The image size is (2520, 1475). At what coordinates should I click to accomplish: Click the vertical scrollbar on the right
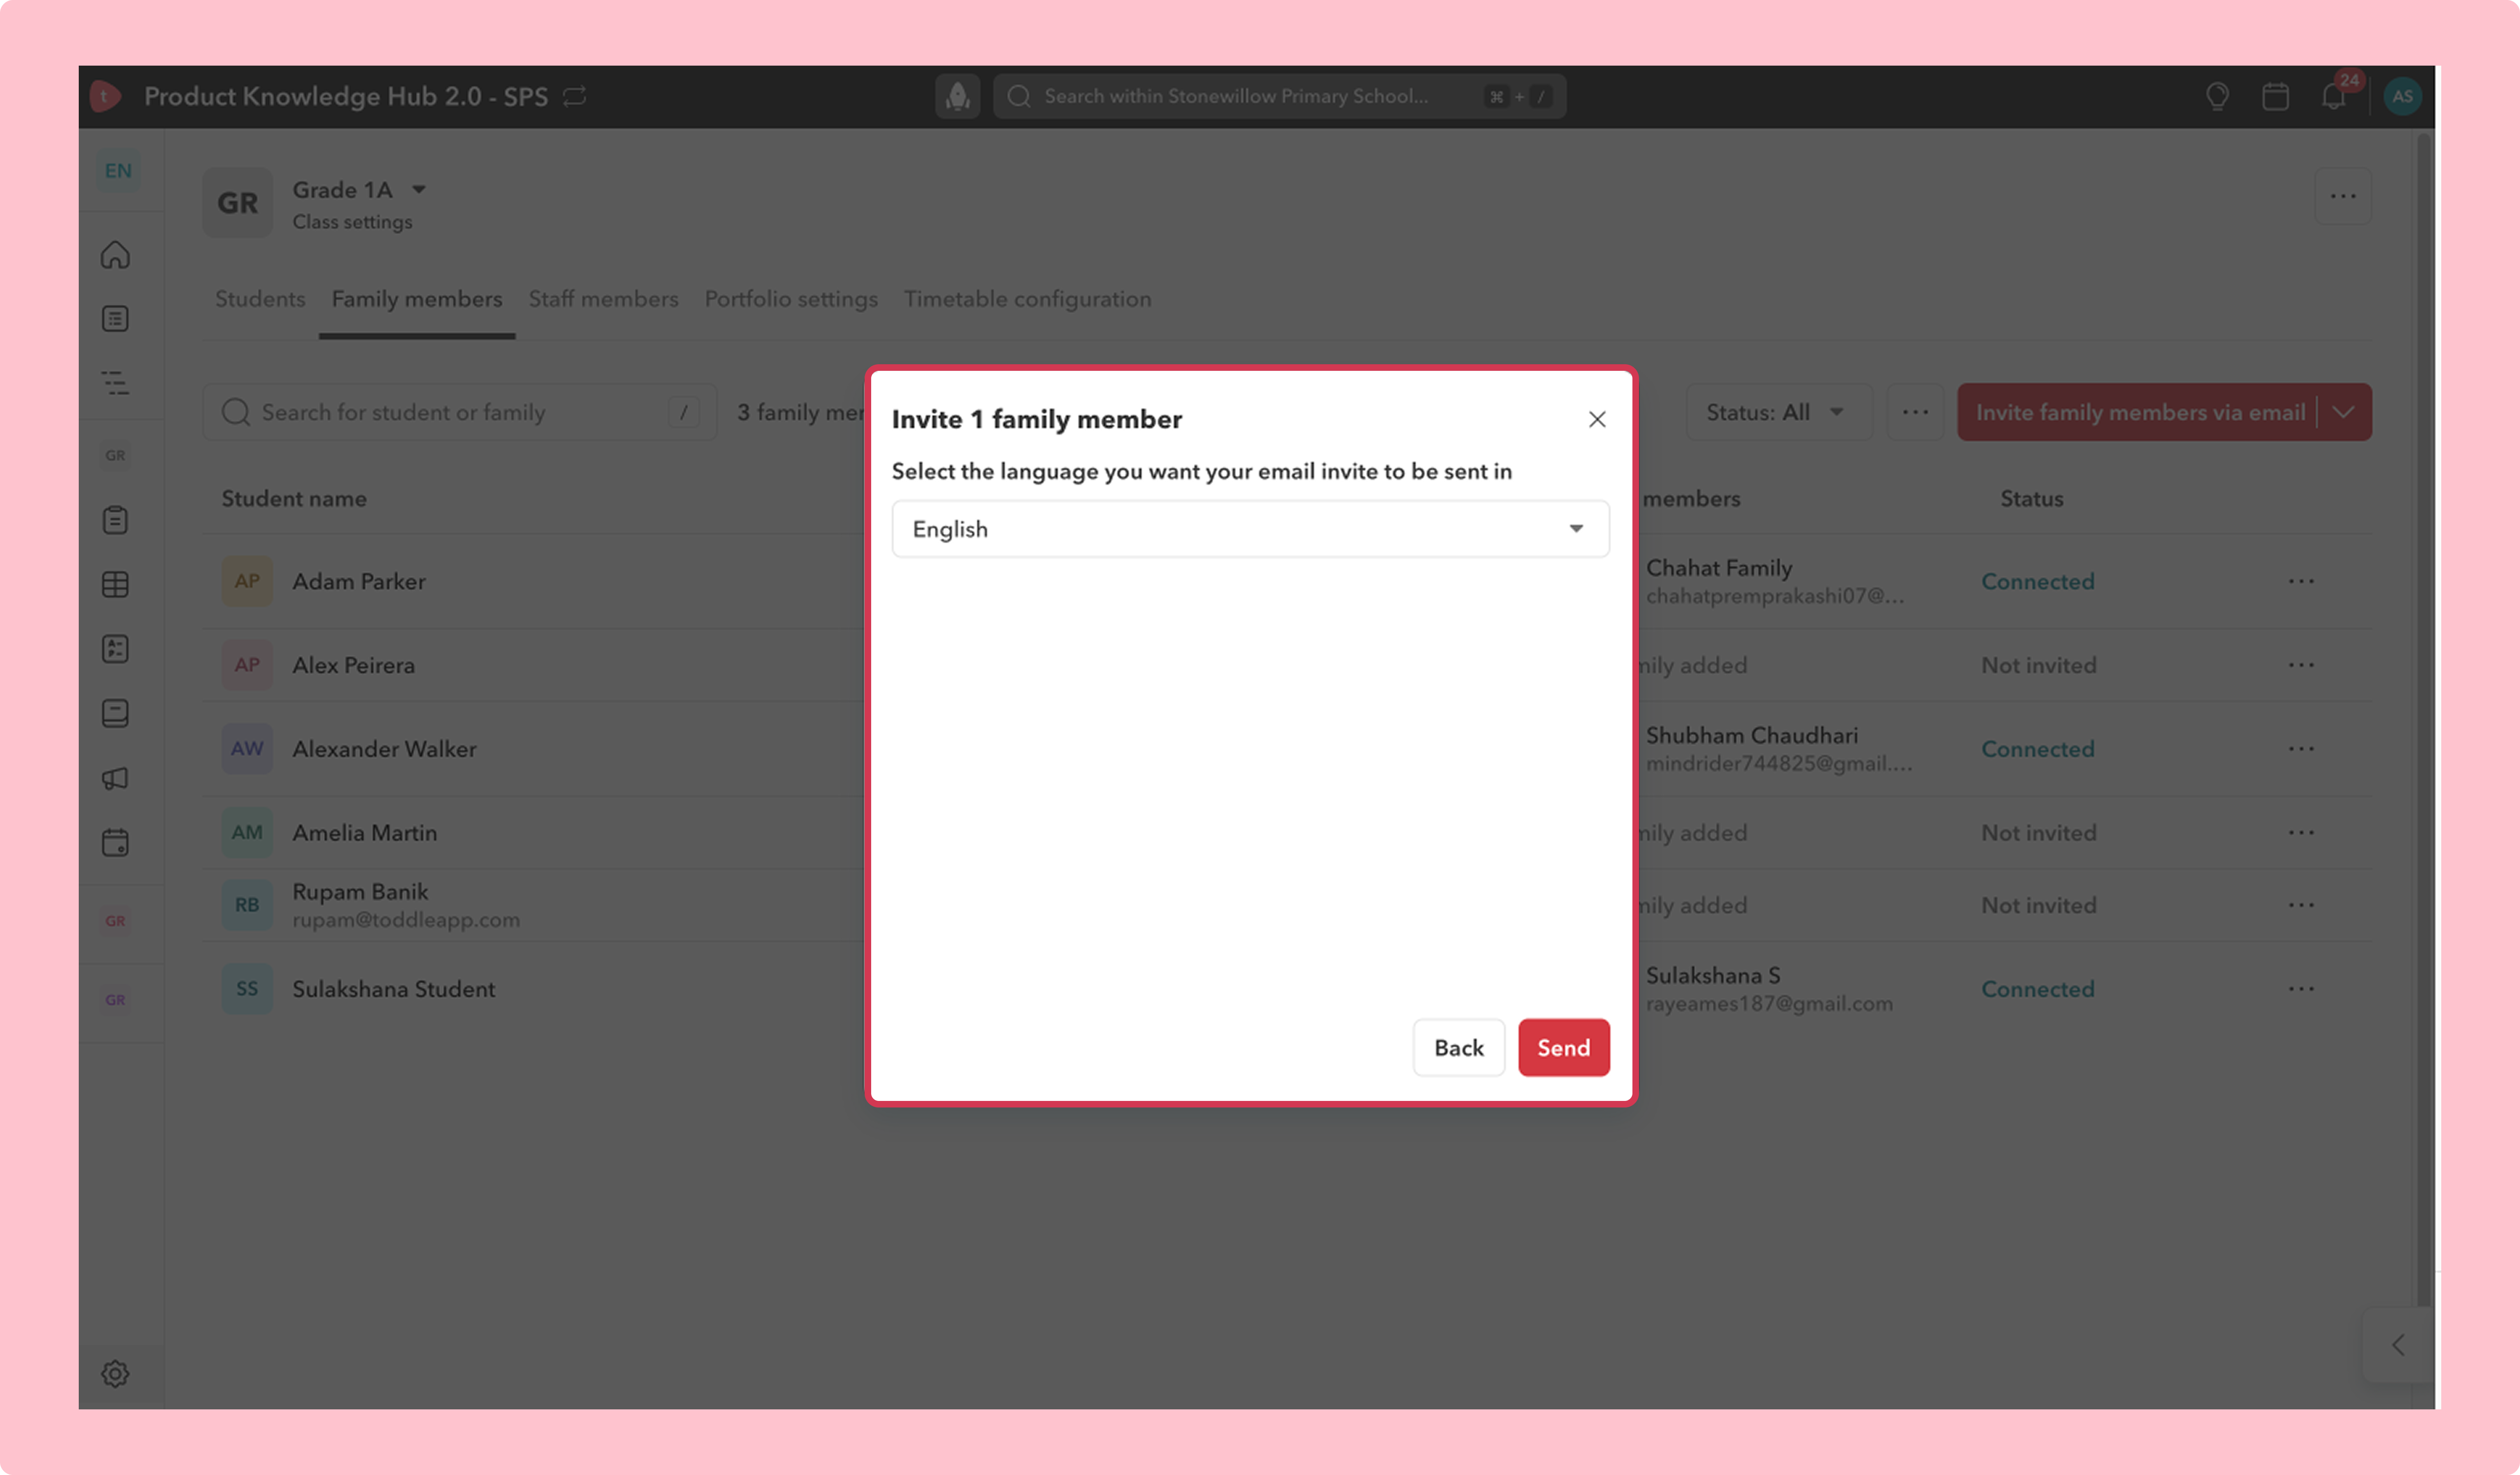2423,720
